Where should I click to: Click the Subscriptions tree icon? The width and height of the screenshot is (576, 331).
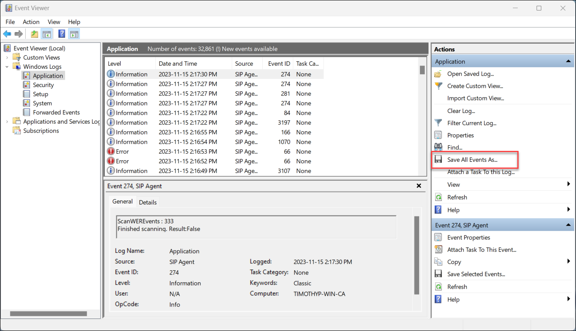(x=17, y=131)
